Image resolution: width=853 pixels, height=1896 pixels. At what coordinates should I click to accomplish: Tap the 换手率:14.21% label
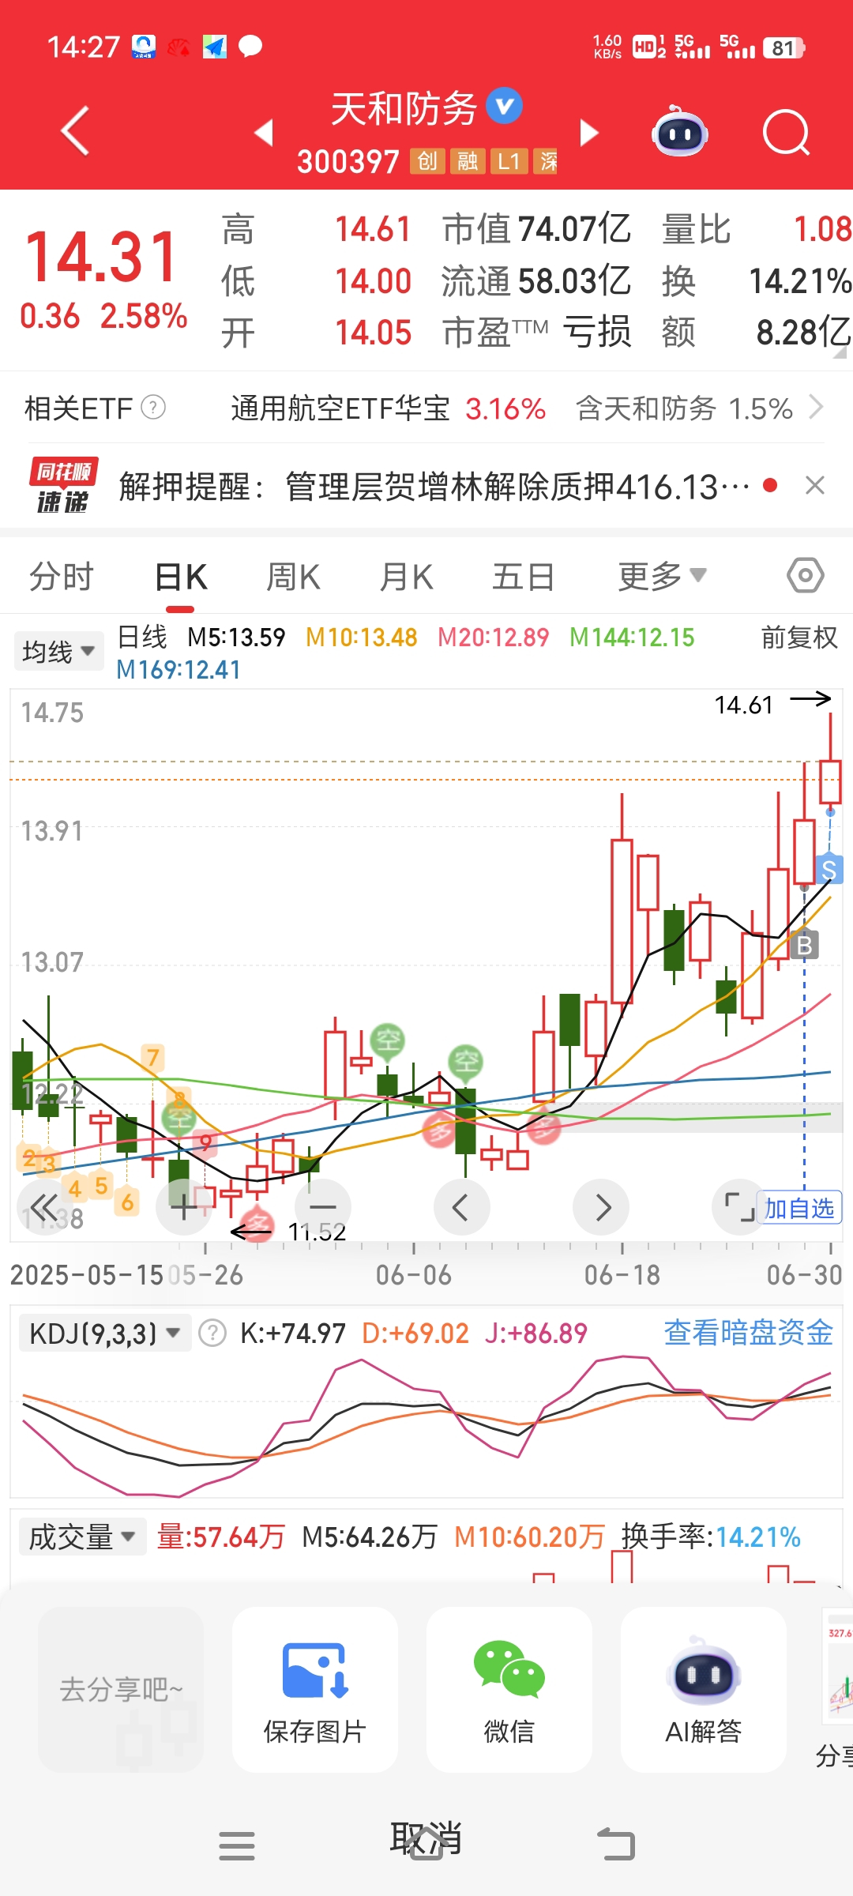click(x=711, y=1537)
